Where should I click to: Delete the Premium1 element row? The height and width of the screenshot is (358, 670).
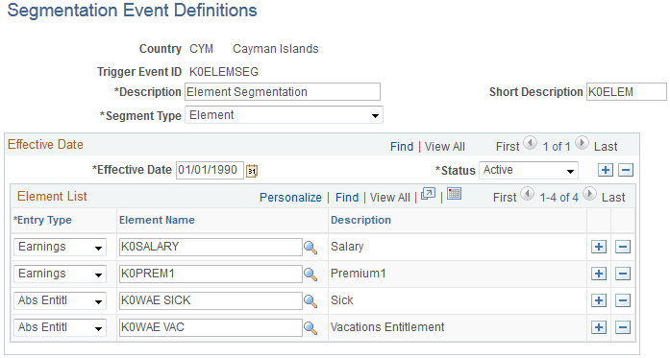tap(623, 274)
